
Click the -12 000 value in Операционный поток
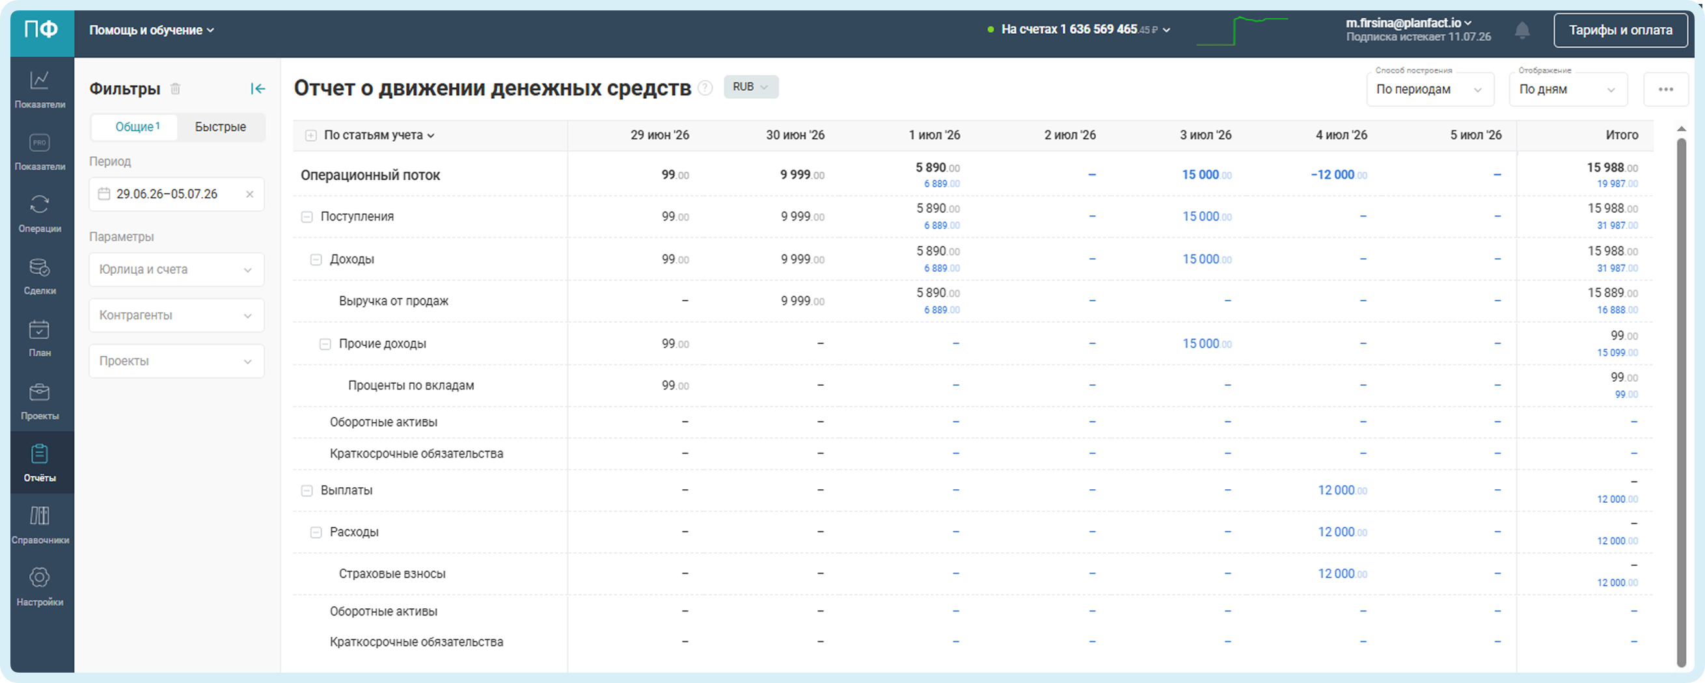tap(1339, 176)
